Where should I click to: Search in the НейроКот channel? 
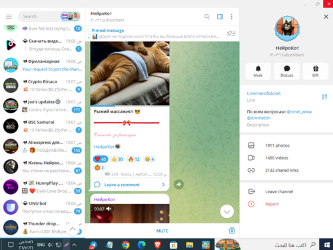207,17
